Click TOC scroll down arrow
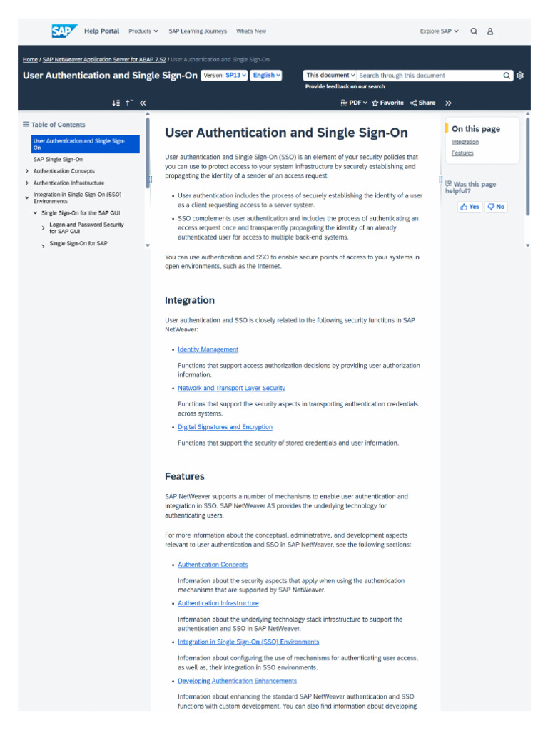This screenshot has width=548, height=730. coord(148,245)
